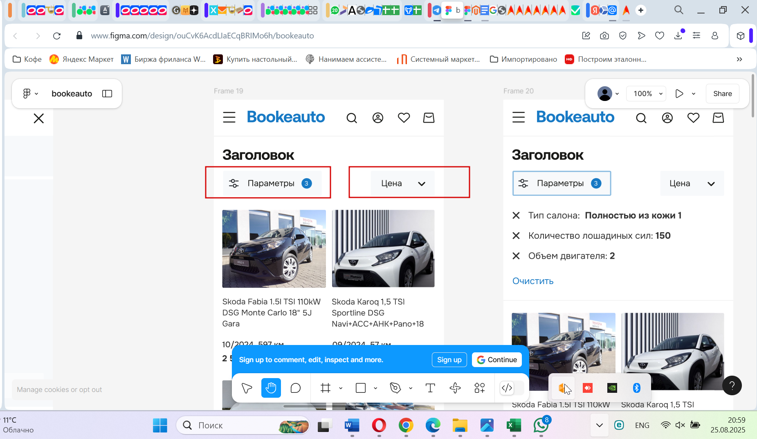
Task: Select the Pen tool
Action: pyautogui.click(x=395, y=388)
